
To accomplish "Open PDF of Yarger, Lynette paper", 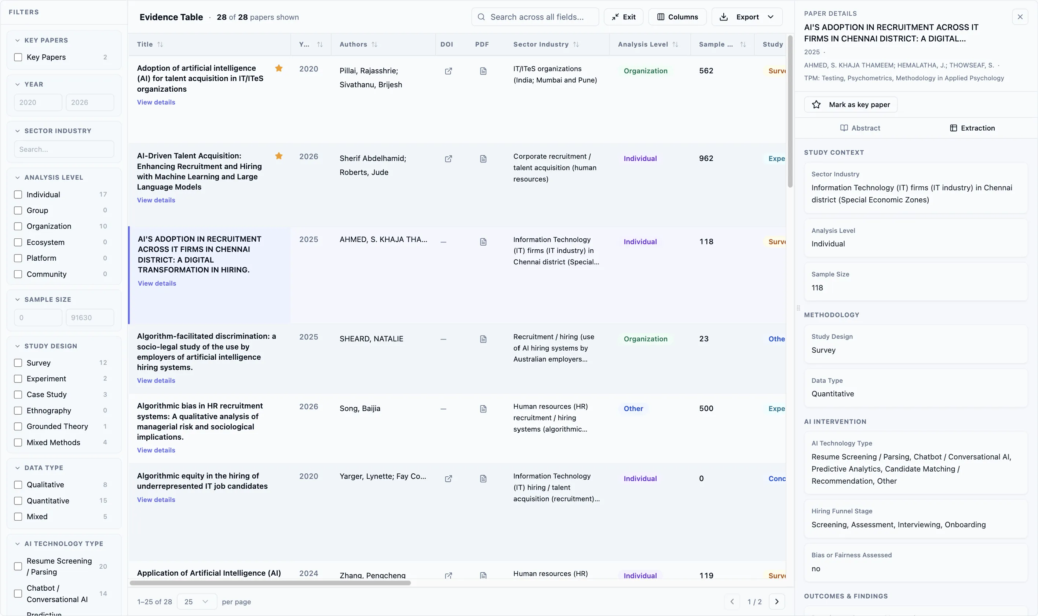I will (483, 478).
